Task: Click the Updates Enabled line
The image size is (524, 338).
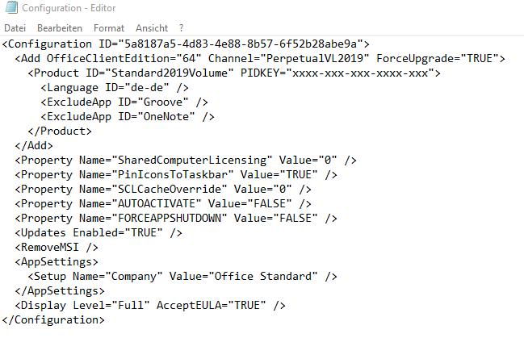Action: tap(99, 233)
